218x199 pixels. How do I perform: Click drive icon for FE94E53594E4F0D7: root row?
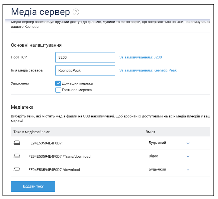[x=17, y=143]
